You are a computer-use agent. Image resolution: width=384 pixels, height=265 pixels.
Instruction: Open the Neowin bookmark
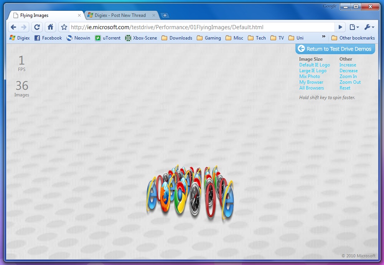point(78,38)
